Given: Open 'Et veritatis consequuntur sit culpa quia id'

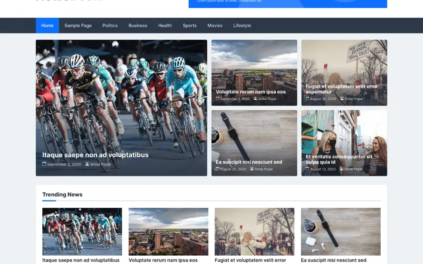Looking at the screenshot, I should [x=339, y=159].
